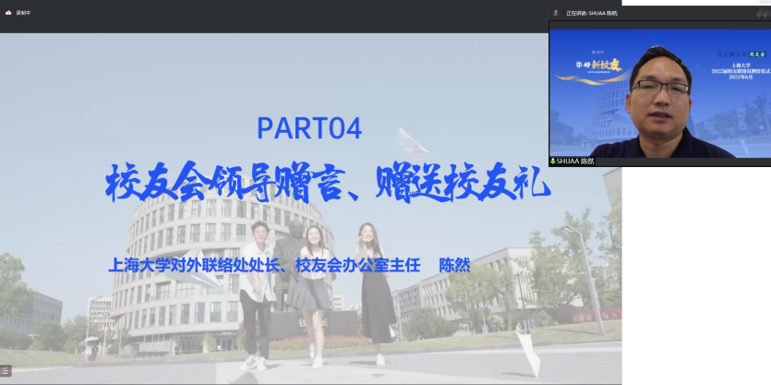
Task: Select the SHUAA 陈然 speaker video thumbnail
Action: click(x=660, y=93)
